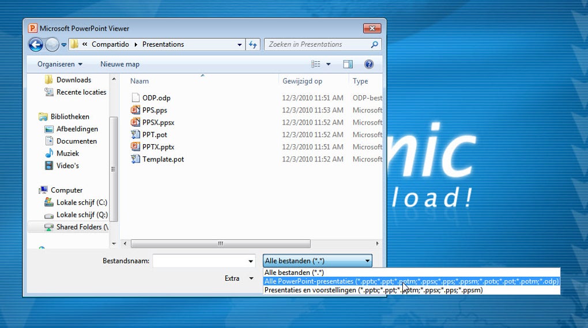Viewport: 588px width, 328px height.
Task: Click the Back navigation arrow button
Action: [x=36, y=44]
